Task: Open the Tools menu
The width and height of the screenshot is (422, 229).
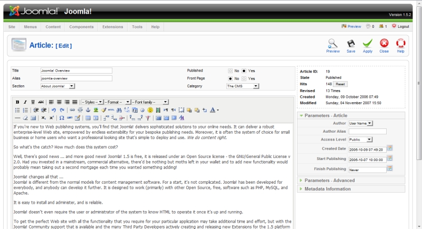Action: coord(137,27)
